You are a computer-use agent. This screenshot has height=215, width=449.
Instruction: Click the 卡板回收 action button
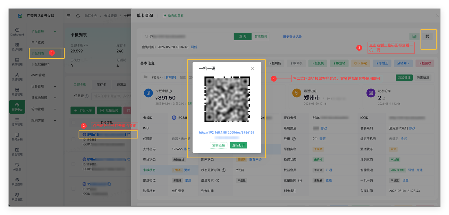pyautogui.click(x=425, y=63)
